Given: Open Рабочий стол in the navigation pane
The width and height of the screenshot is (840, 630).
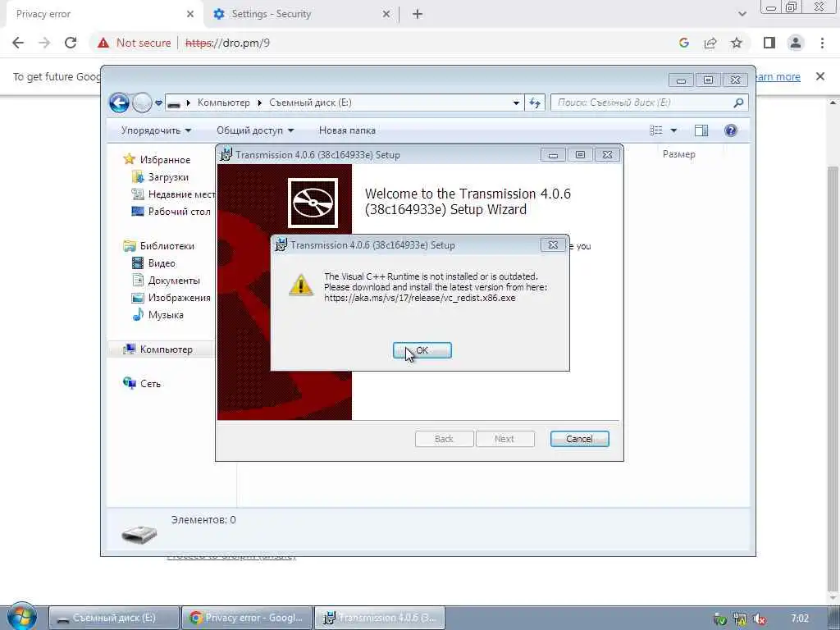Looking at the screenshot, I should 179,211.
